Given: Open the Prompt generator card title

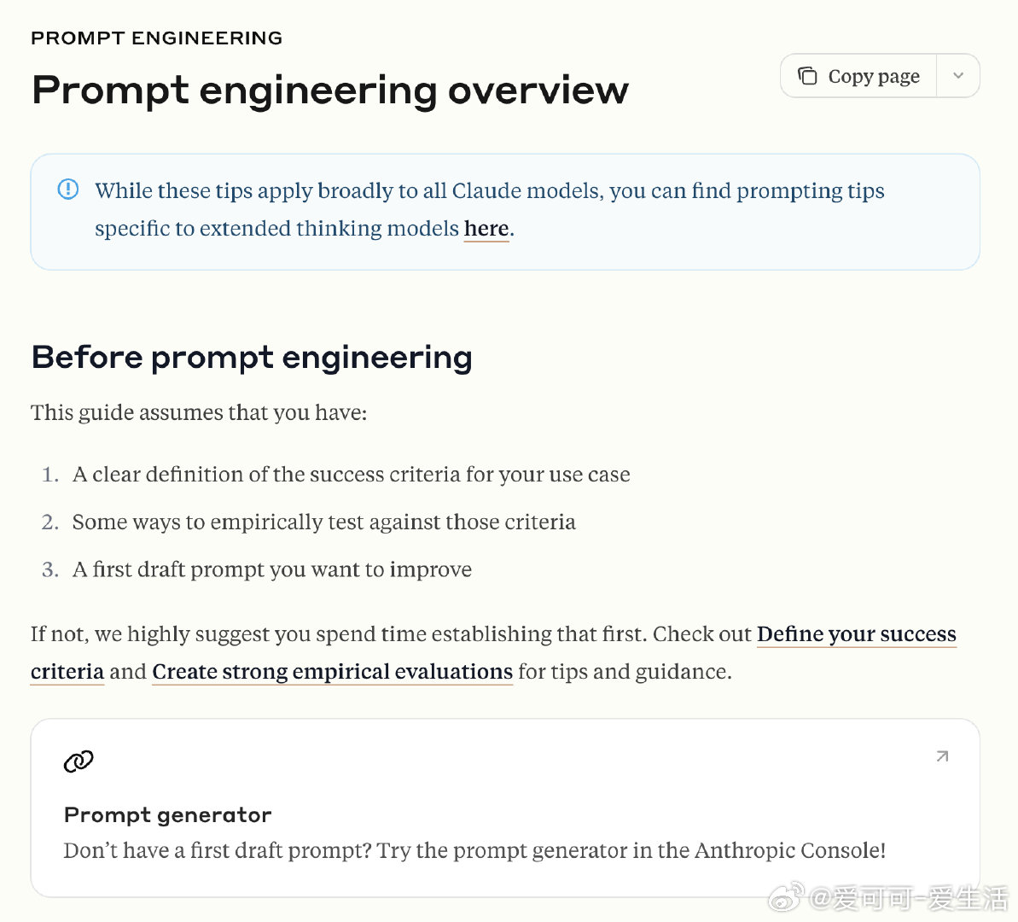Looking at the screenshot, I should (167, 814).
